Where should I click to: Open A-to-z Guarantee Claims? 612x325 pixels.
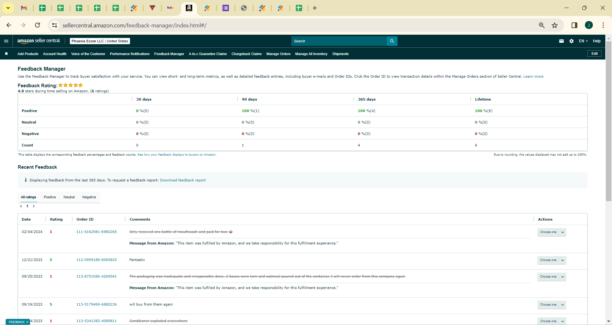(x=208, y=54)
